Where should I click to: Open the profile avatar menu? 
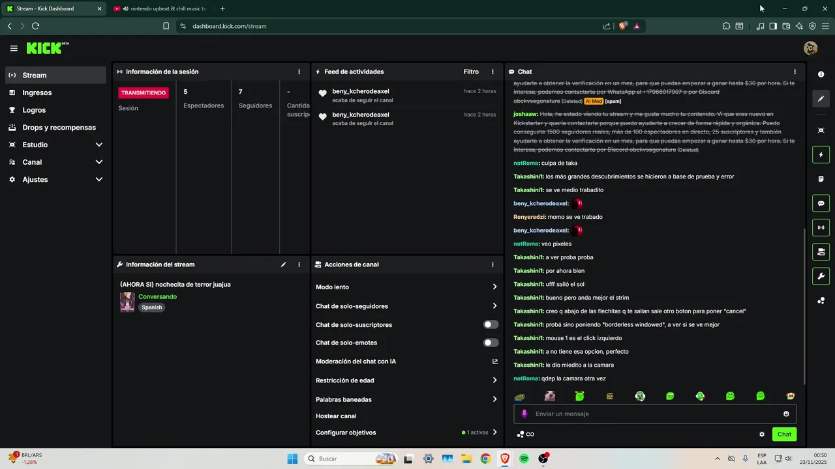click(810, 48)
